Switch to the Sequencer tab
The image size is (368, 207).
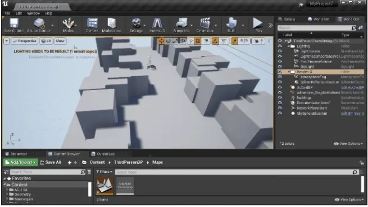coord(16,154)
